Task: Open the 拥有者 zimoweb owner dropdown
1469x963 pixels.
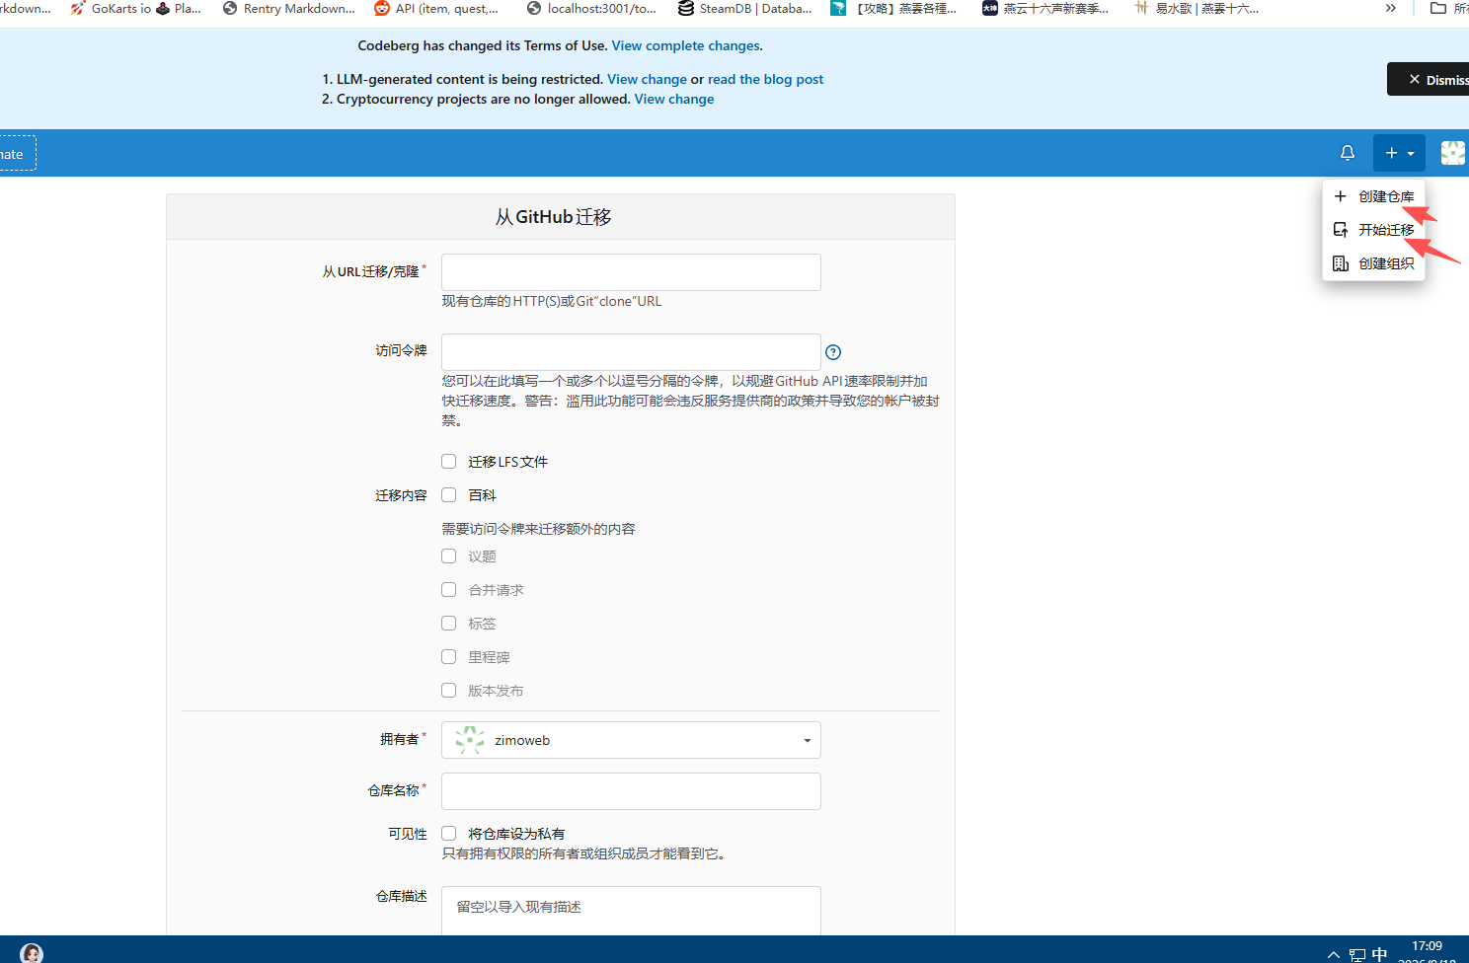Action: tap(631, 740)
